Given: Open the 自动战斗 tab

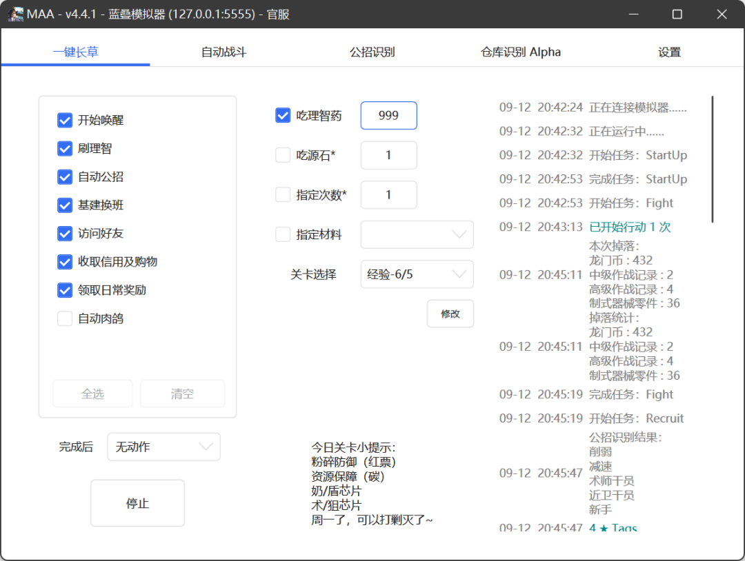Looking at the screenshot, I should coord(223,52).
